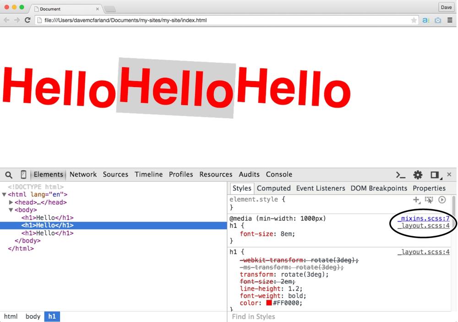This screenshot has width=458, height=322.
Task: Click the Dave profile button
Action: (x=446, y=7)
